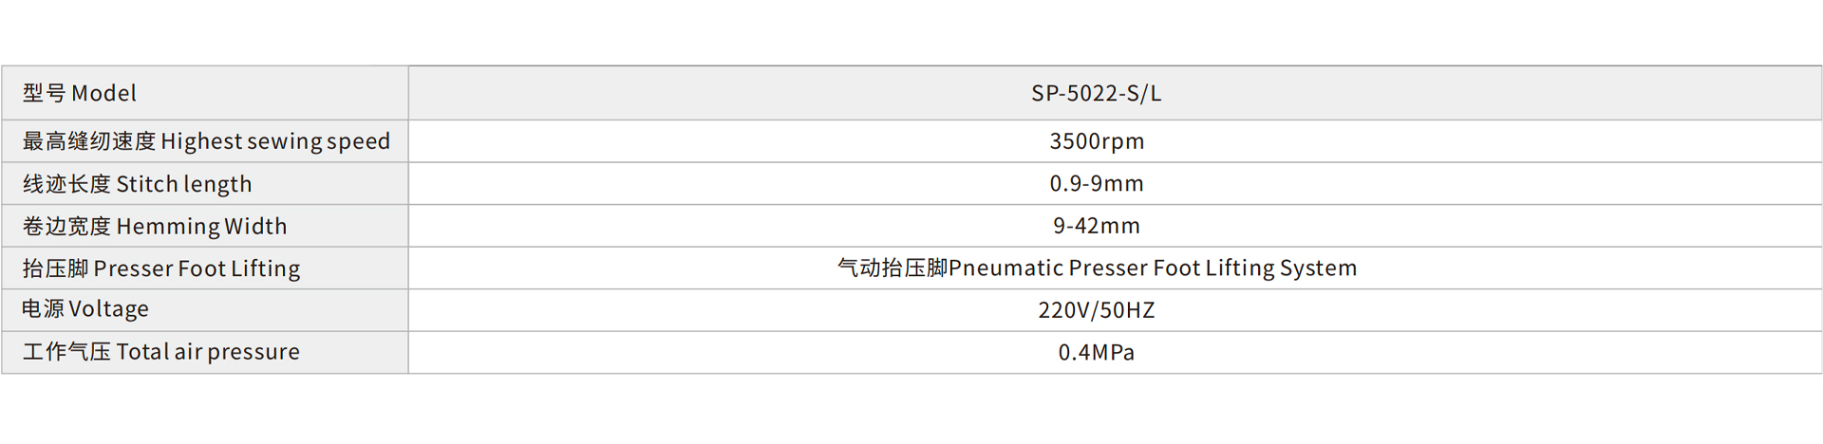The height and width of the screenshot is (444, 1823).
Task: Click the Chinese label 线迹长度
Action: tap(66, 184)
